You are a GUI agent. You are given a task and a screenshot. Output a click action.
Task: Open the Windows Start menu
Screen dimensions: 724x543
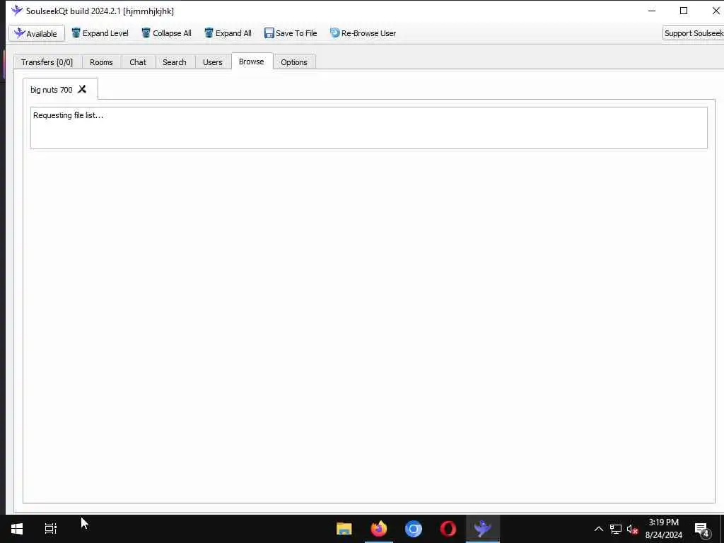click(17, 529)
